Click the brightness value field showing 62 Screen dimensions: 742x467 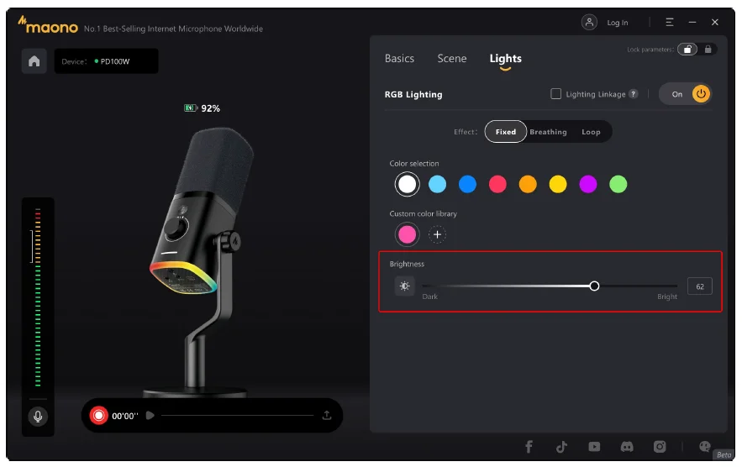pyautogui.click(x=700, y=286)
